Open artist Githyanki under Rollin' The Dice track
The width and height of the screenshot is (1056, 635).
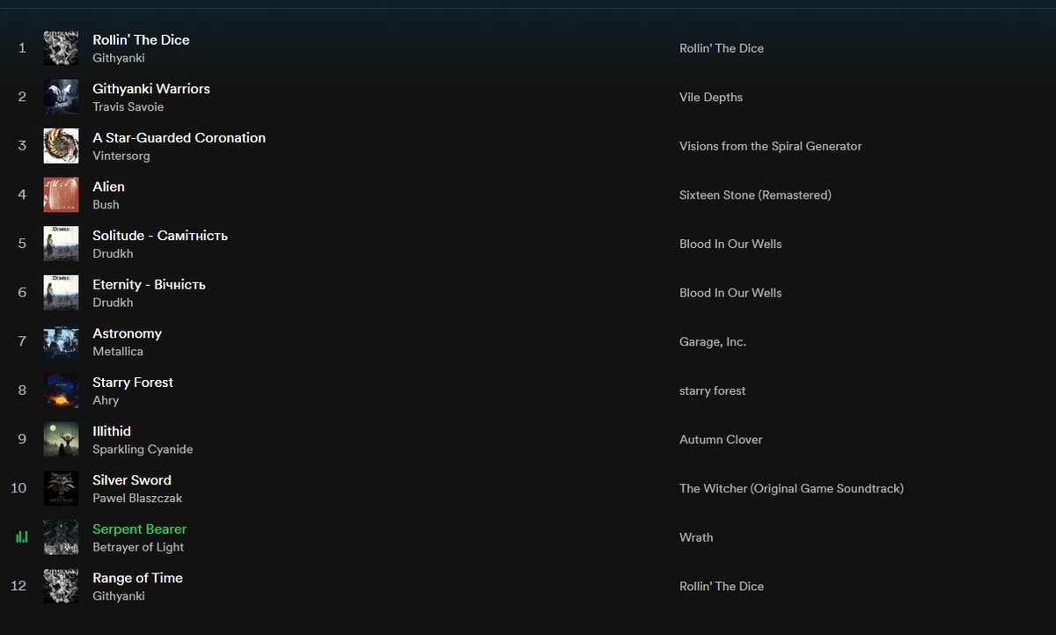(x=119, y=58)
